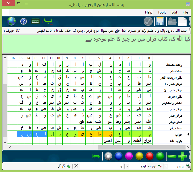
Task: Click the ثف cell in صدر موخر row
Action: tap(147, 121)
